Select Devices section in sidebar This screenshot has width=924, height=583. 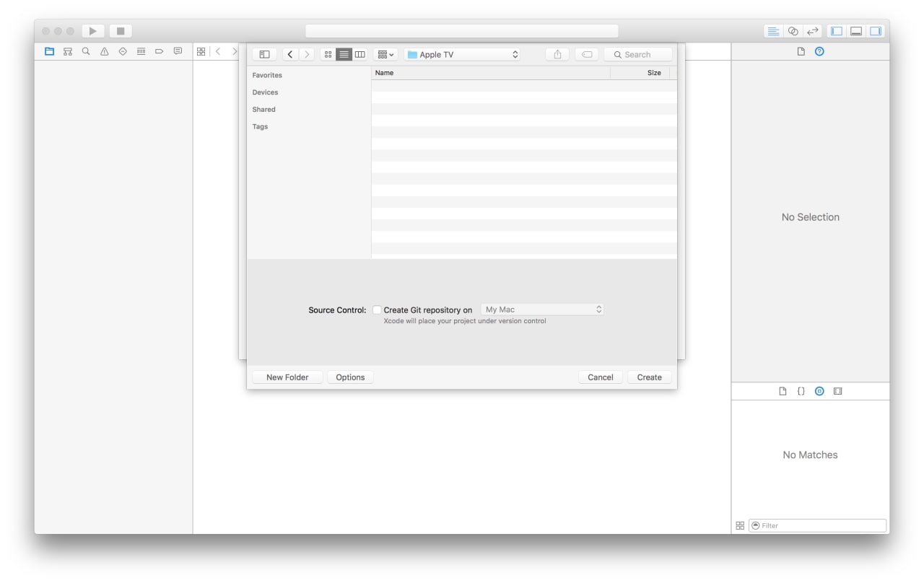click(265, 92)
